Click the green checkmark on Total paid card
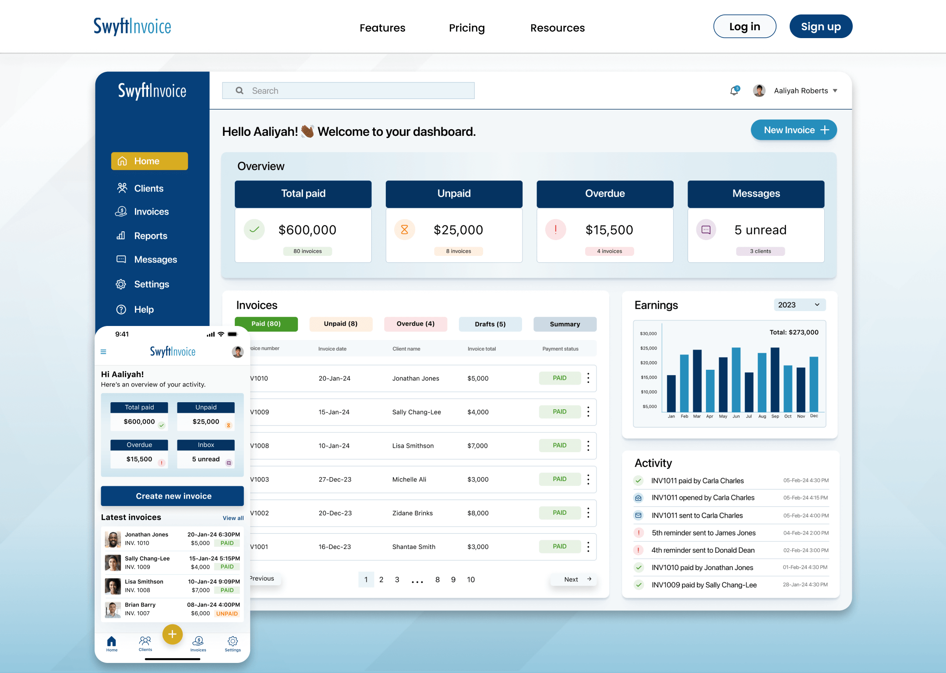The height and width of the screenshot is (673, 946). pos(254,230)
